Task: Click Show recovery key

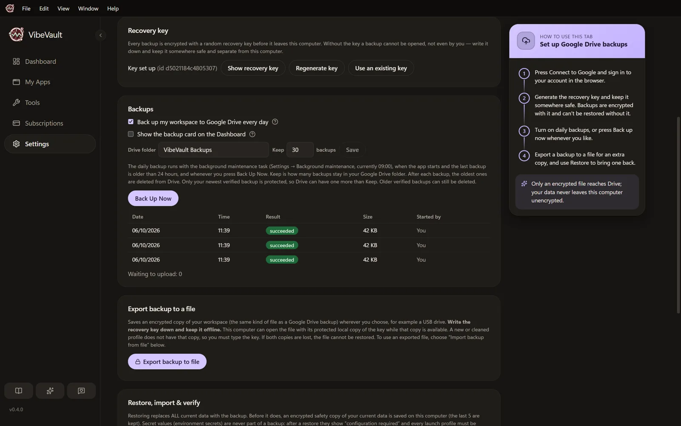Action: point(253,68)
